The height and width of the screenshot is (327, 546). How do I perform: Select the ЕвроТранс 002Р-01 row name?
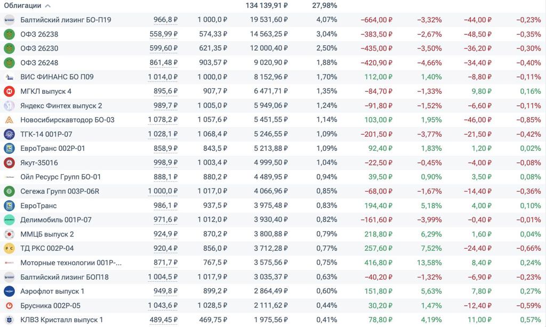click(53, 148)
